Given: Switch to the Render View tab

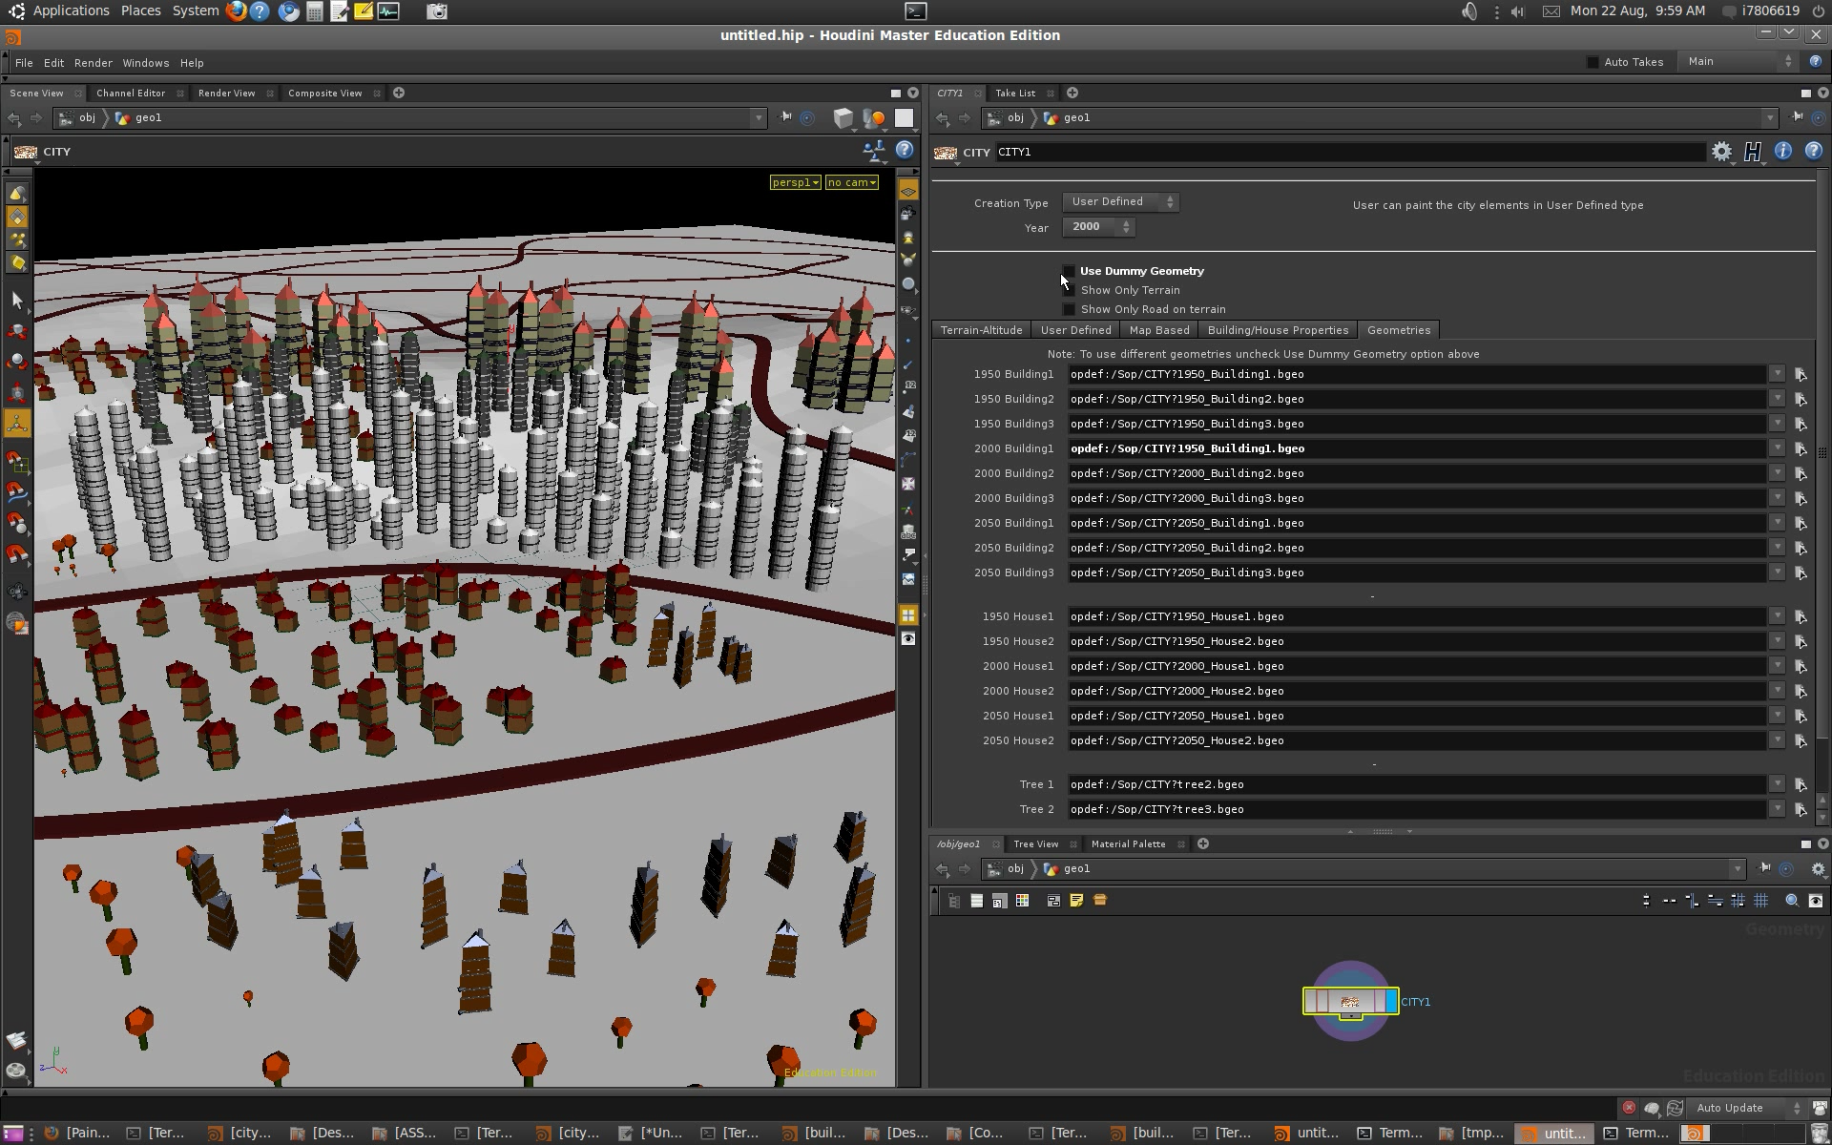Looking at the screenshot, I should (227, 94).
